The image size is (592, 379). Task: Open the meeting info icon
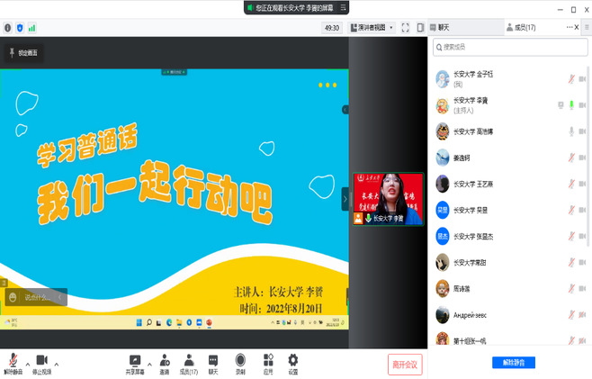(7, 28)
